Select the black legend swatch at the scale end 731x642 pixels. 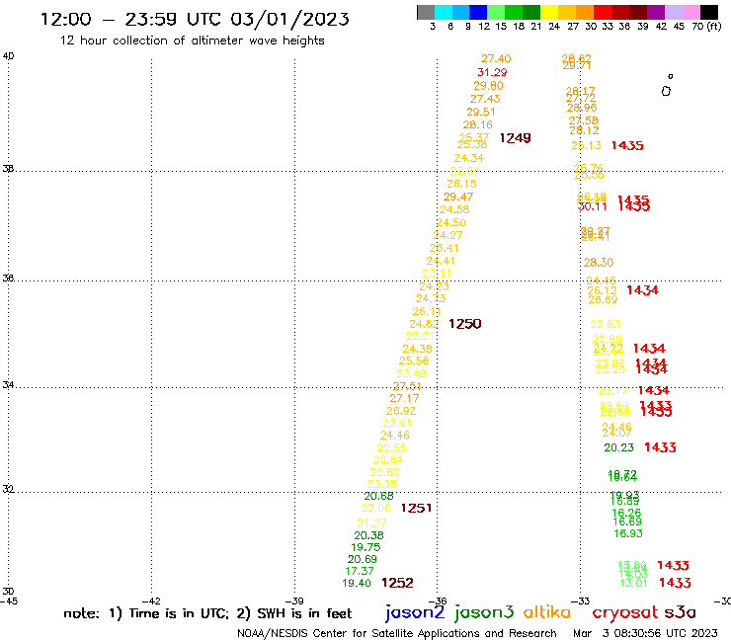click(x=708, y=12)
